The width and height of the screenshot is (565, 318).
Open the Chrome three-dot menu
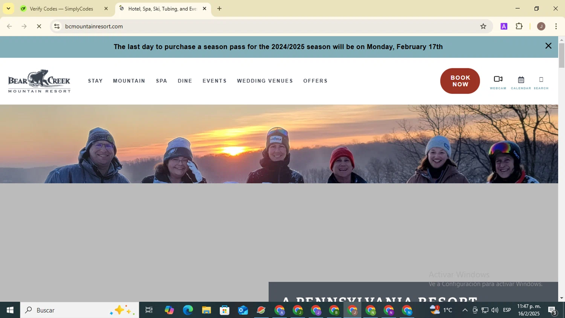[556, 26]
